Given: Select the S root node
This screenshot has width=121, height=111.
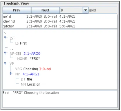Looking at the screenshot, I should [5, 33].
